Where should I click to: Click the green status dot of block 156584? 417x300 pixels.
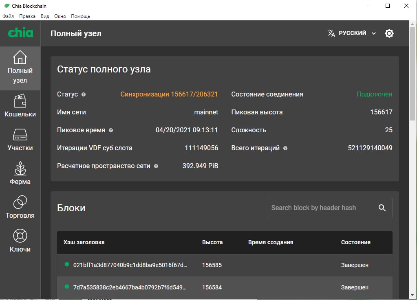point(67,287)
